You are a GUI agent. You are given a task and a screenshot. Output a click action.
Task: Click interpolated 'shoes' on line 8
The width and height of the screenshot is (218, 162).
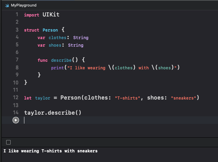164,68
